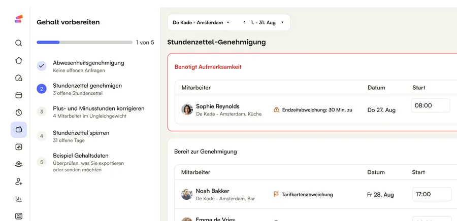Open the calendar icon in sidebar
The image size is (457, 221).
pyautogui.click(x=19, y=95)
